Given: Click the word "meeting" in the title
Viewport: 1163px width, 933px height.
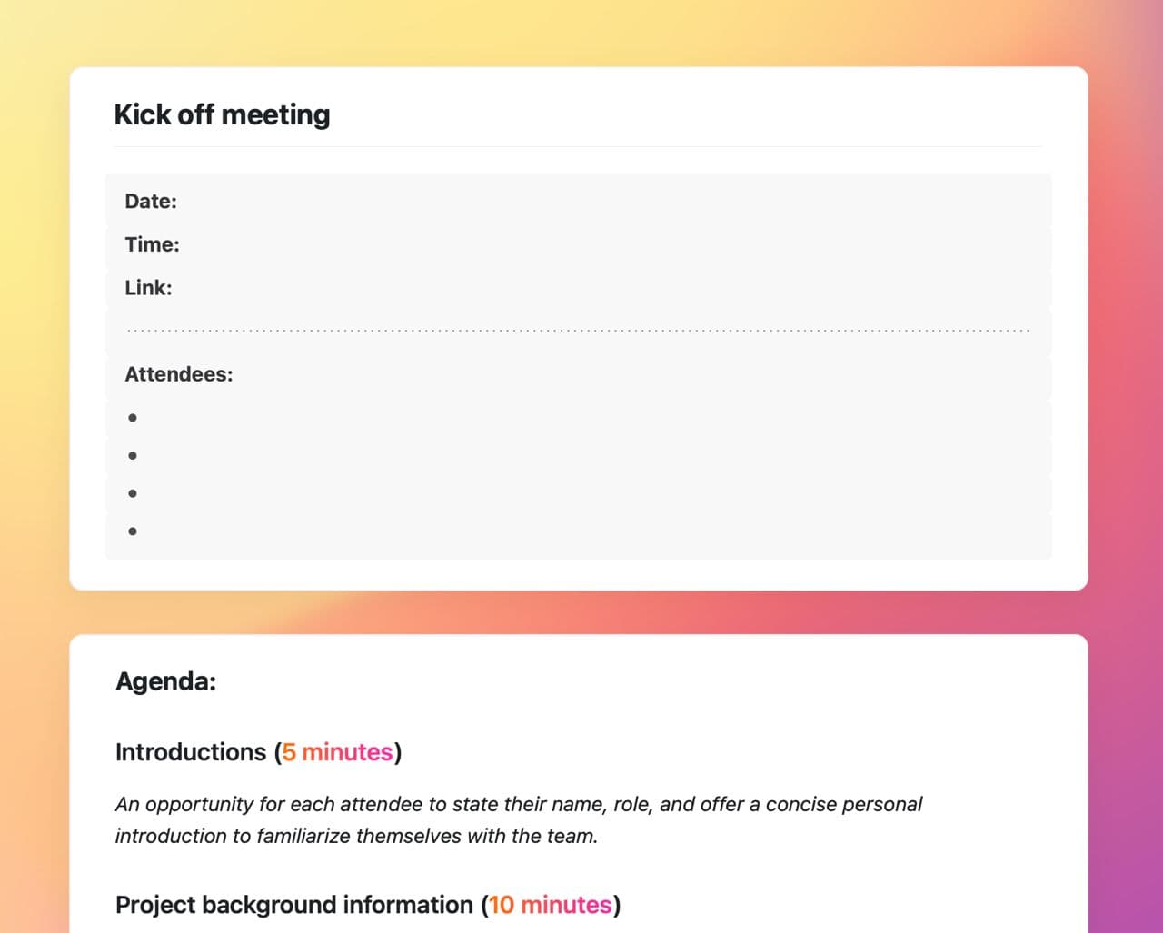Looking at the screenshot, I should pos(275,115).
